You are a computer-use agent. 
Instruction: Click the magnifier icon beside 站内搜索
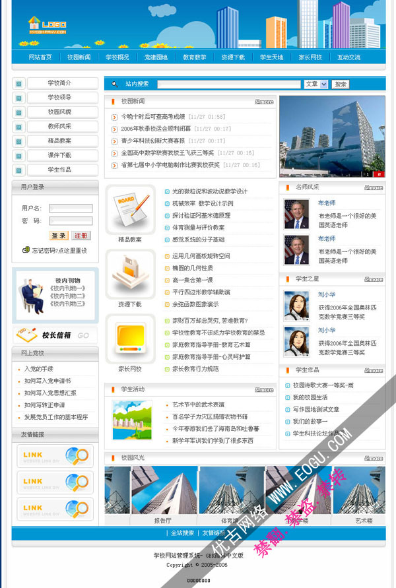pos(114,84)
